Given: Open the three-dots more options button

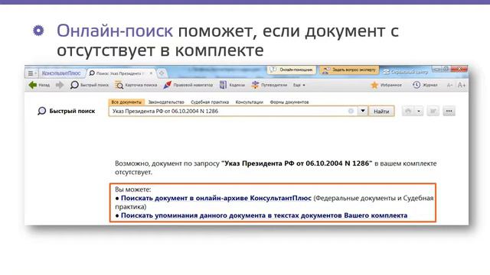Looking at the screenshot, I should pyautogui.click(x=449, y=111).
